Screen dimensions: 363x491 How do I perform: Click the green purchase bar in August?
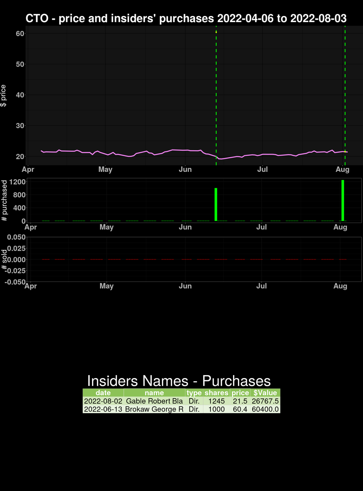pos(343,200)
